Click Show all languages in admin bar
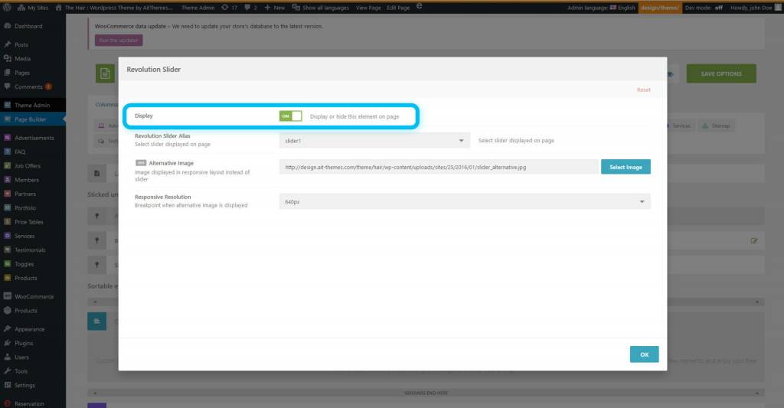Image resolution: width=784 pixels, height=408 pixels. point(321,8)
